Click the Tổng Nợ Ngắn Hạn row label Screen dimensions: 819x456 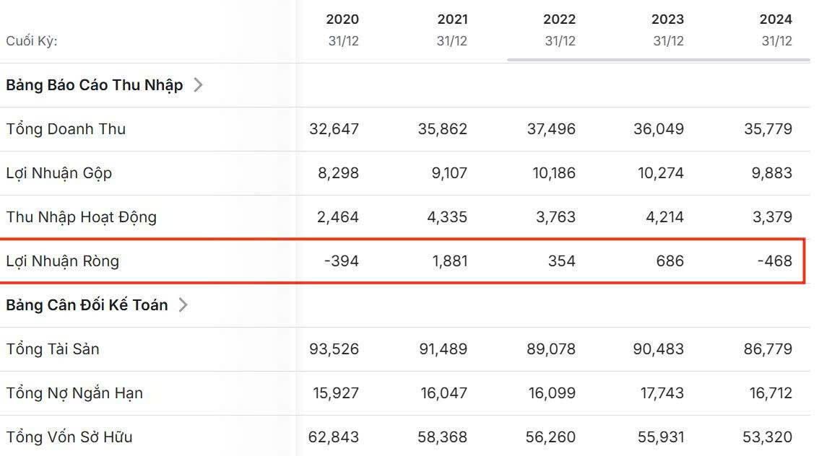point(74,393)
